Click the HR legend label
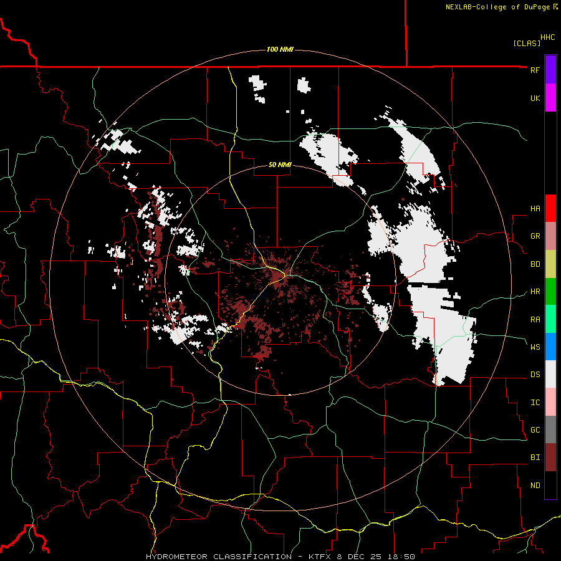Viewport: 561px width, 561px height. tap(535, 292)
